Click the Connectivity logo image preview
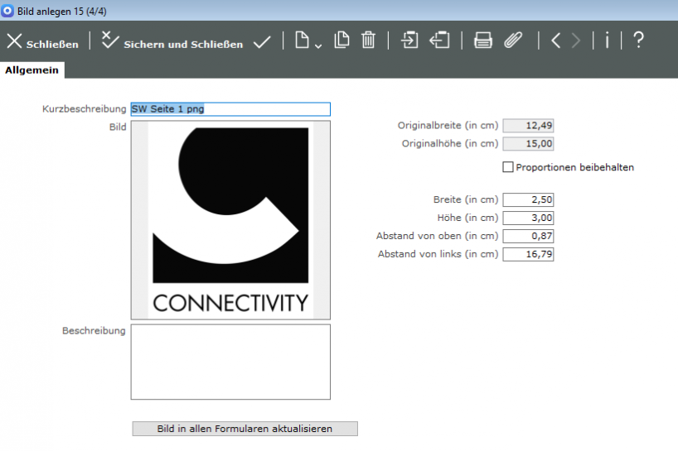The width and height of the screenshot is (678, 451). 230,220
